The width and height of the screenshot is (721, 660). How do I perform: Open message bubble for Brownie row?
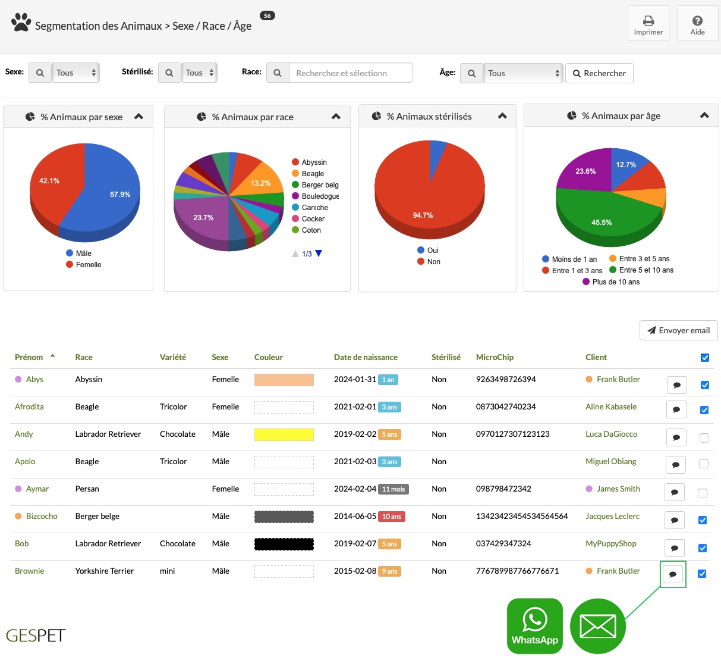[x=673, y=574]
